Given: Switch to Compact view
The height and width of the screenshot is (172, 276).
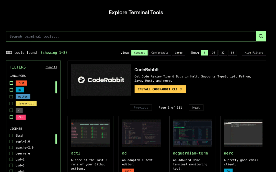Looking at the screenshot, I should click(x=140, y=53).
